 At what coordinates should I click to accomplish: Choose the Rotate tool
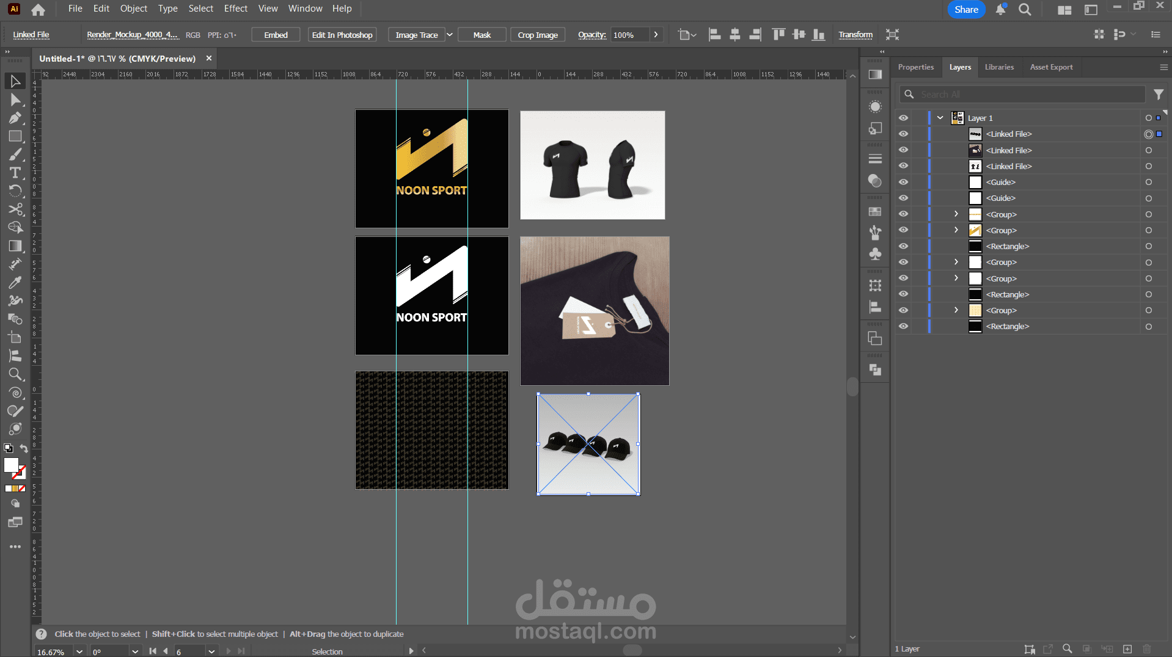(x=15, y=191)
